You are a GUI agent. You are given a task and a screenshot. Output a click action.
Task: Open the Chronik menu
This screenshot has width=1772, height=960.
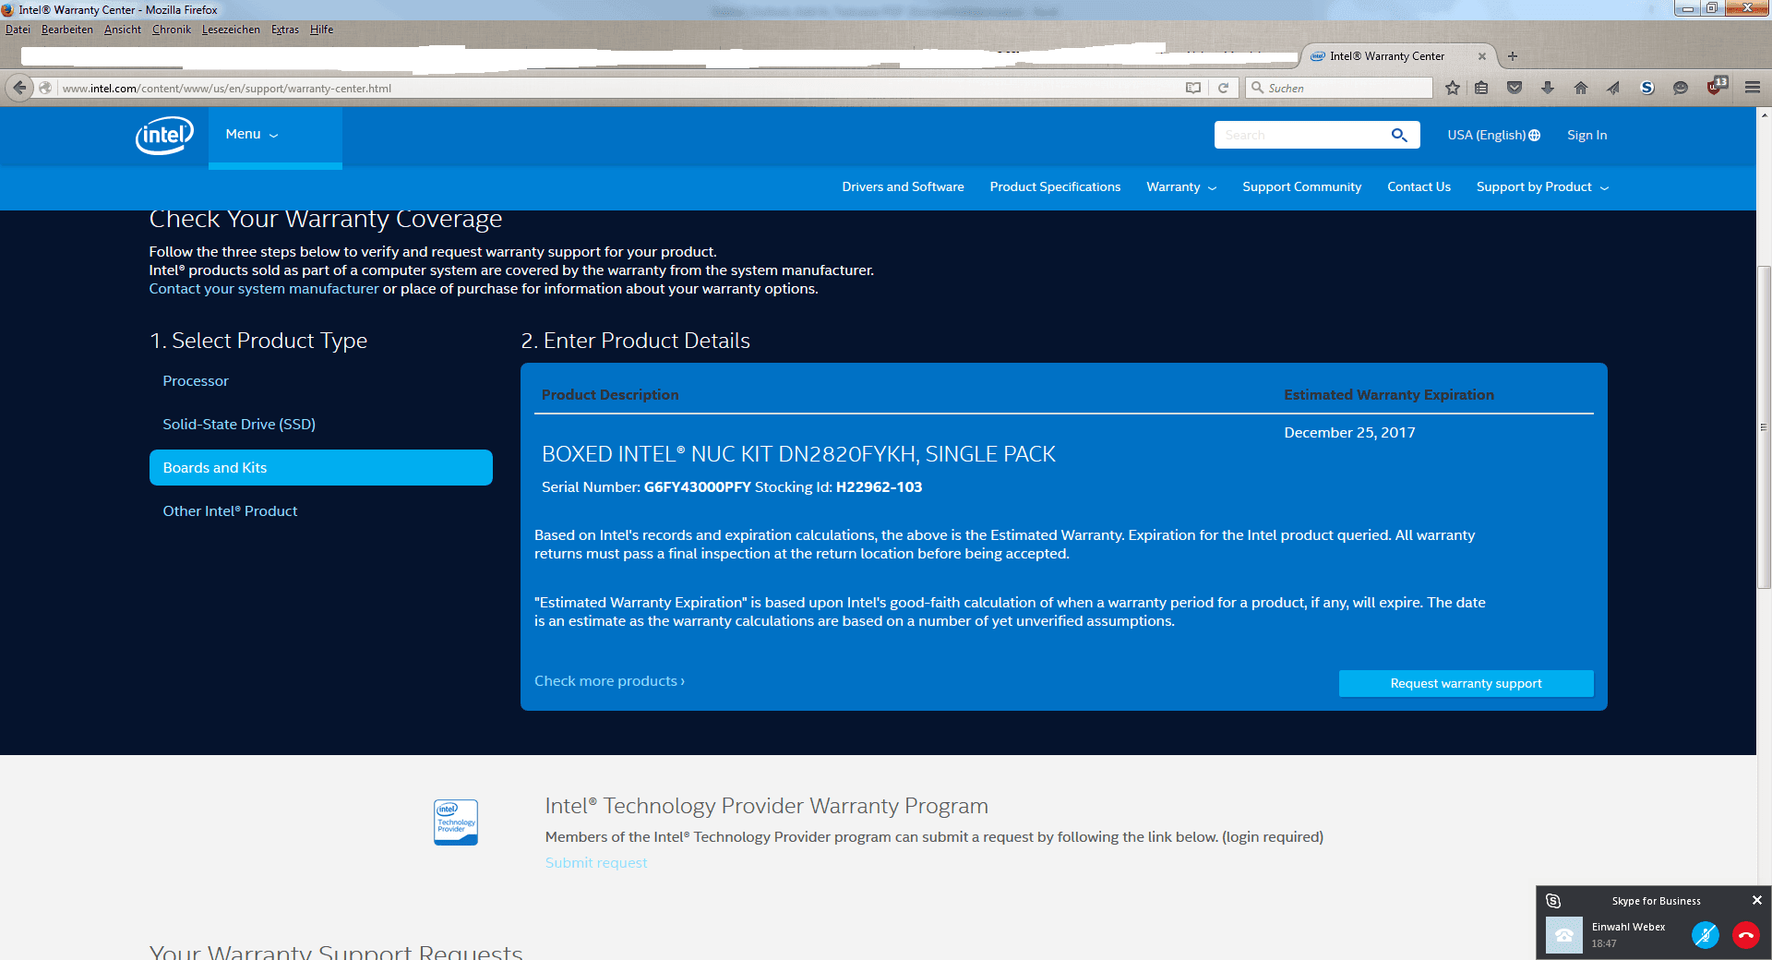[x=172, y=30]
